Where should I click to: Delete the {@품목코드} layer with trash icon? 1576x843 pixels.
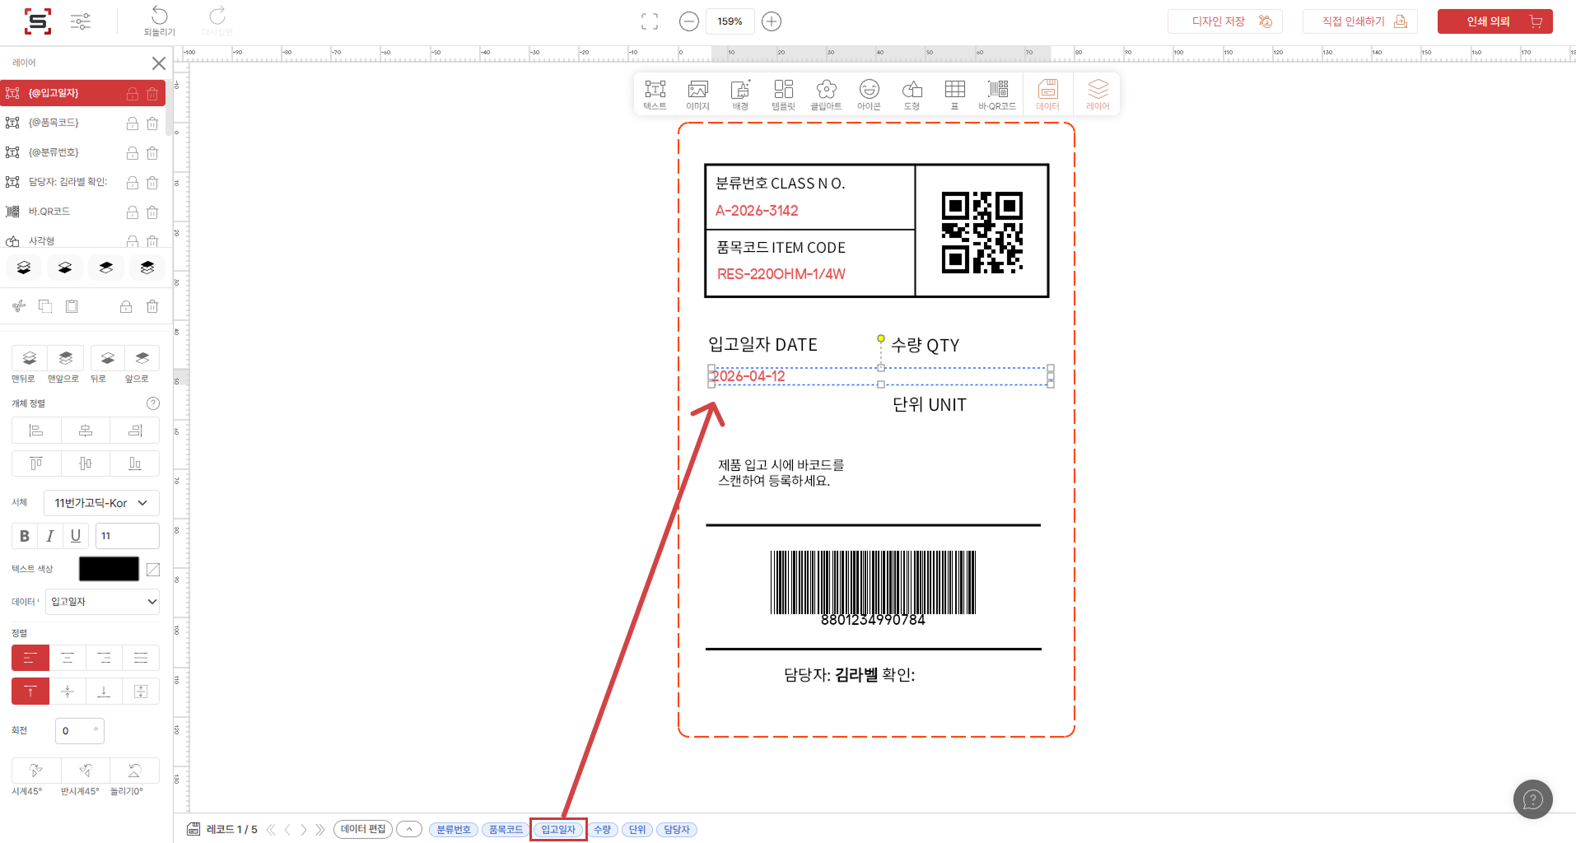152,123
